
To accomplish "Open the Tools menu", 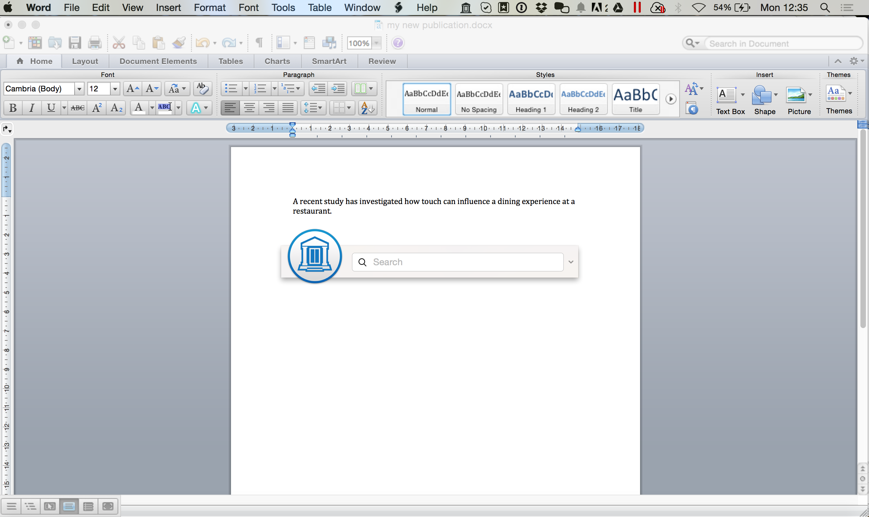I will click(x=283, y=8).
